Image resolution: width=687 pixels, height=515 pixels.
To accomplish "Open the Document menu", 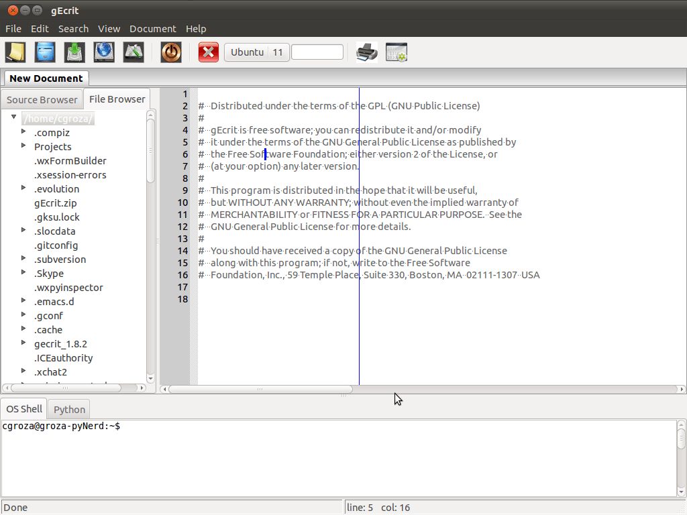I will click(153, 29).
